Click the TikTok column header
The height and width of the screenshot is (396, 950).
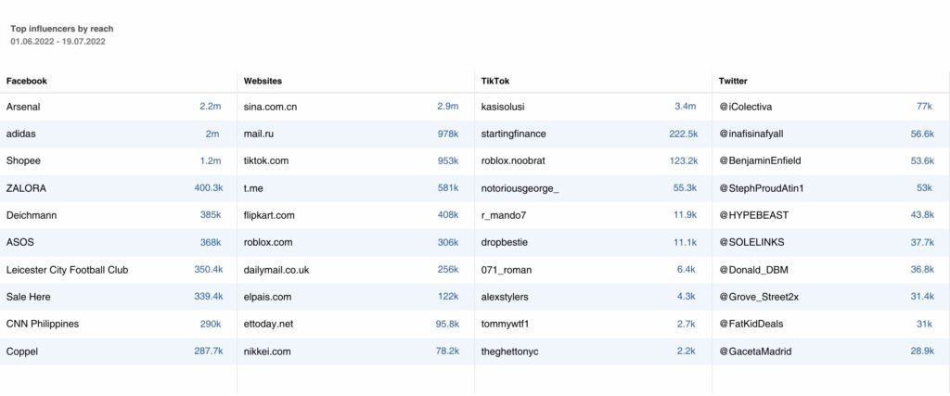click(x=494, y=81)
